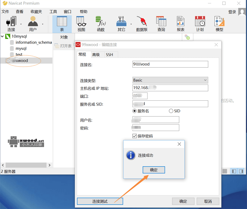Open the 连接 connection tool
This screenshot has height=209, width=247.
pos(11,24)
